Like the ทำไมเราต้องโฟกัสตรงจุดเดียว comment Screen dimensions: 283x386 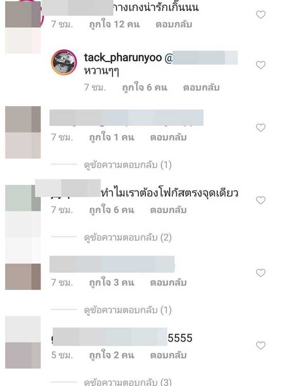[x=261, y=200]
